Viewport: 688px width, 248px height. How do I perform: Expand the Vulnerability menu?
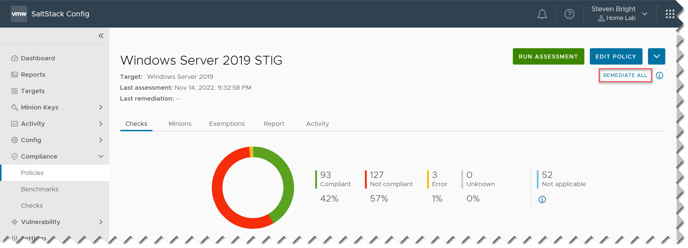101,222
